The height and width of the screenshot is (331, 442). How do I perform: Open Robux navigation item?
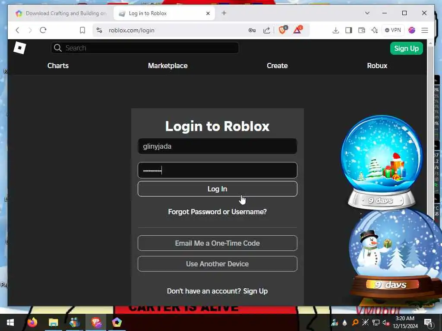tap(377, 66)
